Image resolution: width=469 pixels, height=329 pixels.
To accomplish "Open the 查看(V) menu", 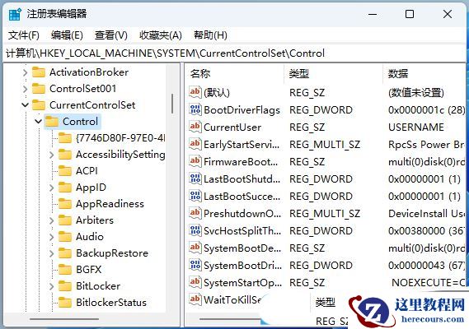I will click(110, 35).
